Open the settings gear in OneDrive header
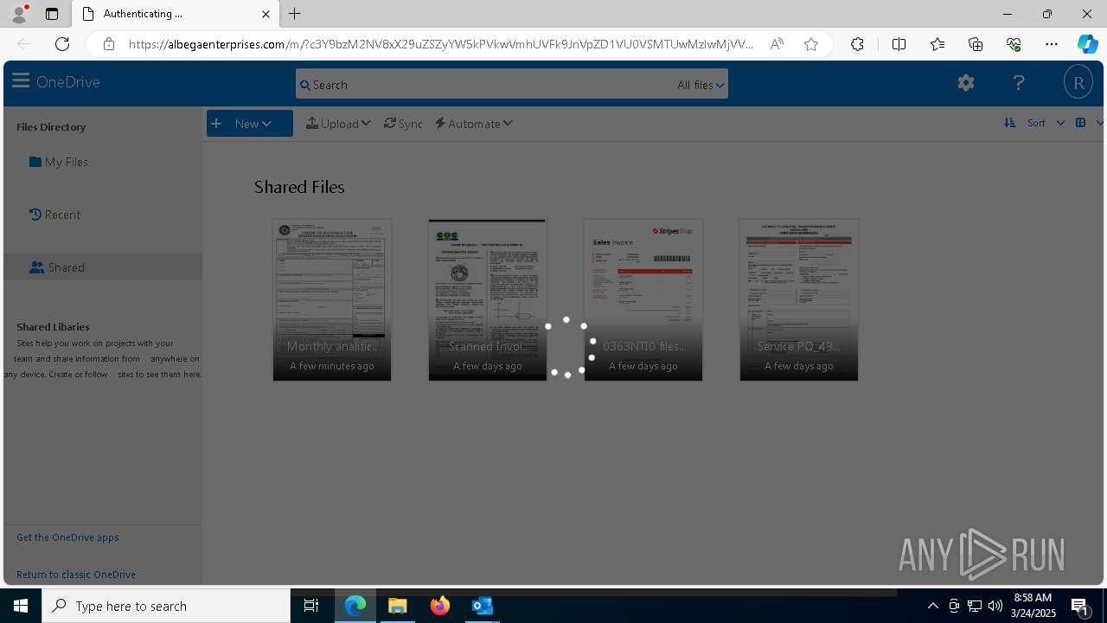 pyautogui.click(x=966, y=82)
